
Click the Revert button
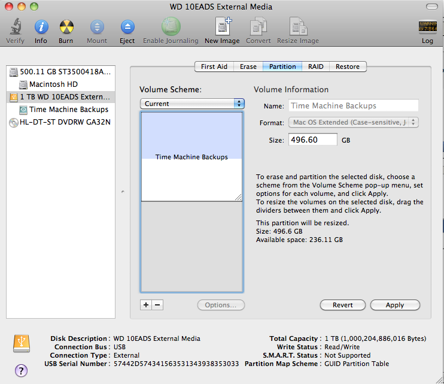click(x=343, y=305)
